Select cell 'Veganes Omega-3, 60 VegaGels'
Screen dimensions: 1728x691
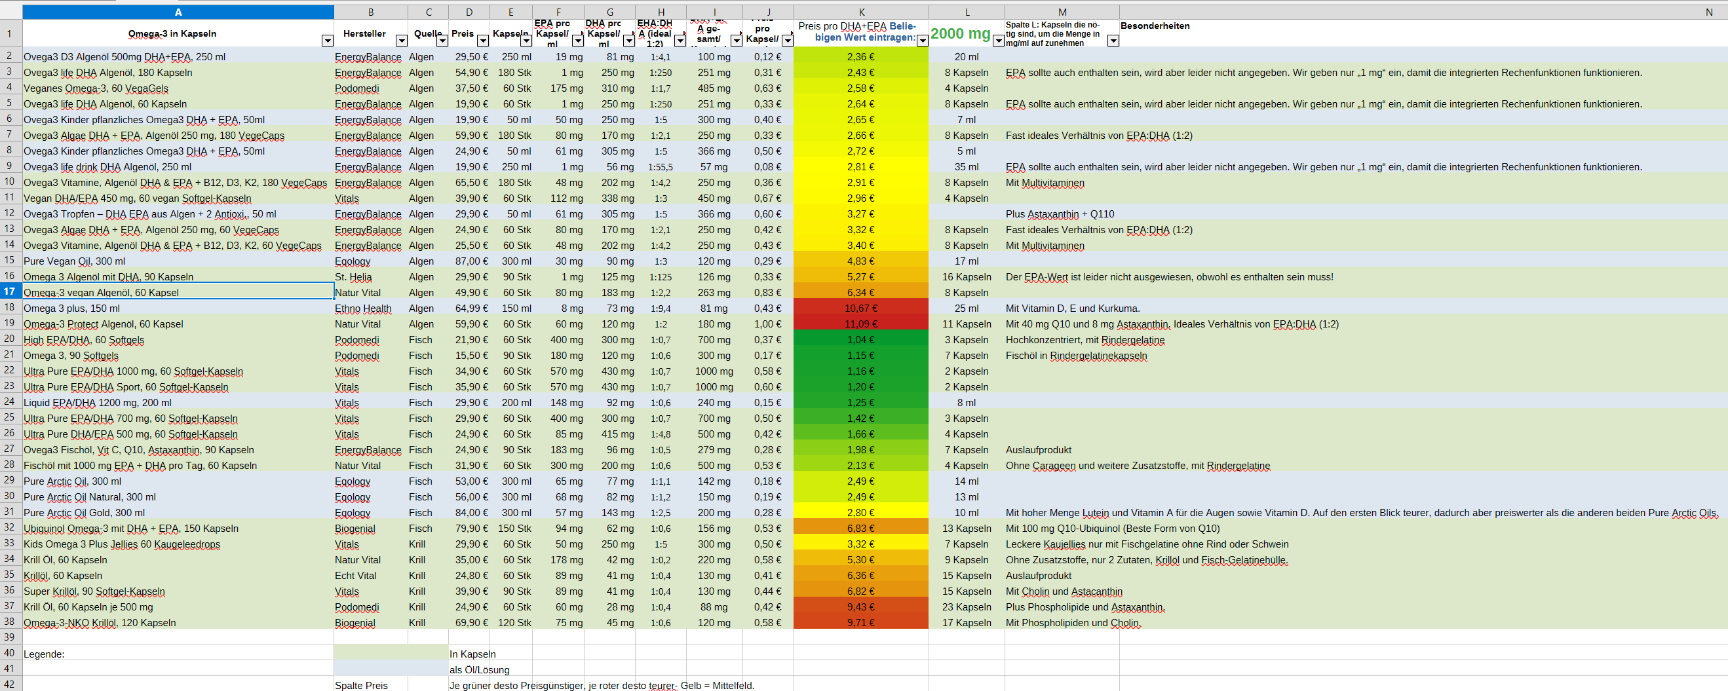(x=96, y=88)
